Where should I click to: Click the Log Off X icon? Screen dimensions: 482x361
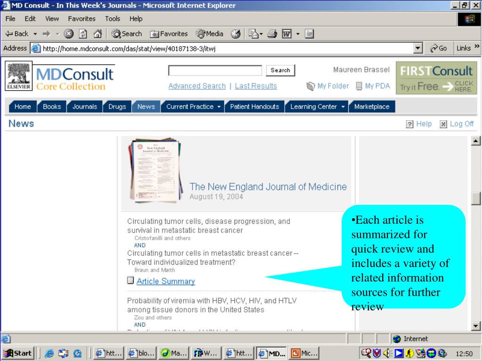coord(443,124)
